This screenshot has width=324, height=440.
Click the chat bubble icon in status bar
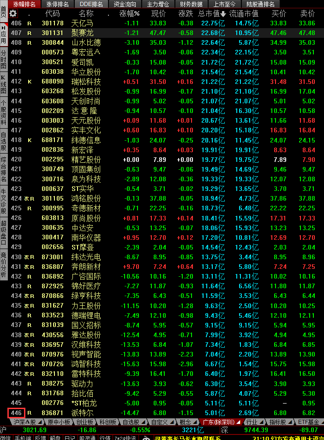click(146, 438)
